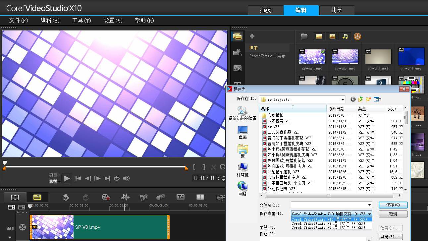The image size is (428, 241).
Task: Open the 工具(T) menu
Action: tap(81, 21)
